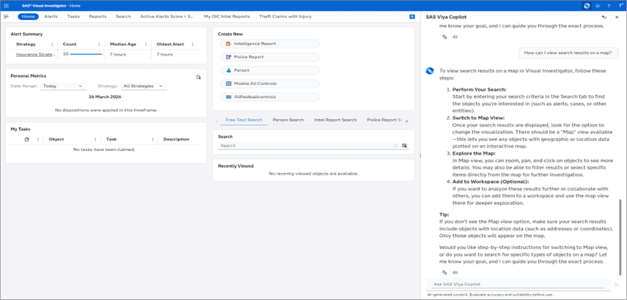
Task: Close the SAS Viya Copilot panel
Action: [x=616, y=17]
